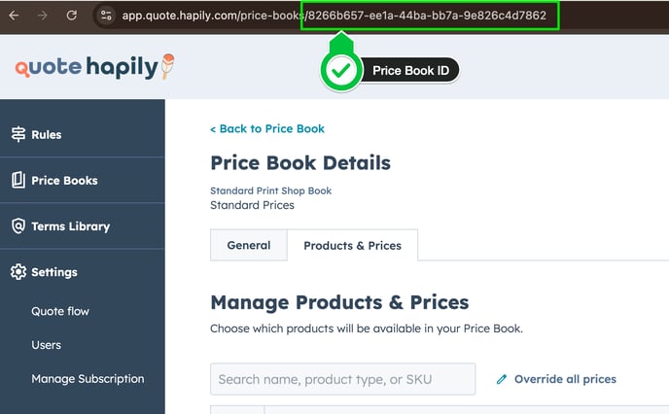Click the quote hapily logo

pyautogui.click(x=94, y=67)
